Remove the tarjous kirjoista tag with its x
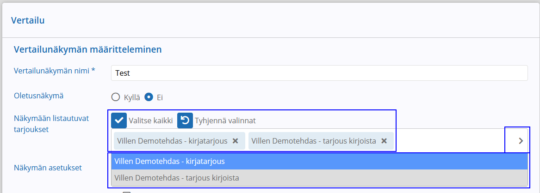 (x=384, y=141)
